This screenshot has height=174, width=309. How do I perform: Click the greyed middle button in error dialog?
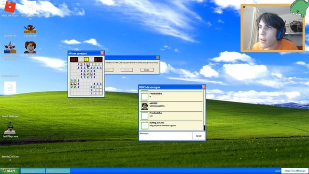126,70
